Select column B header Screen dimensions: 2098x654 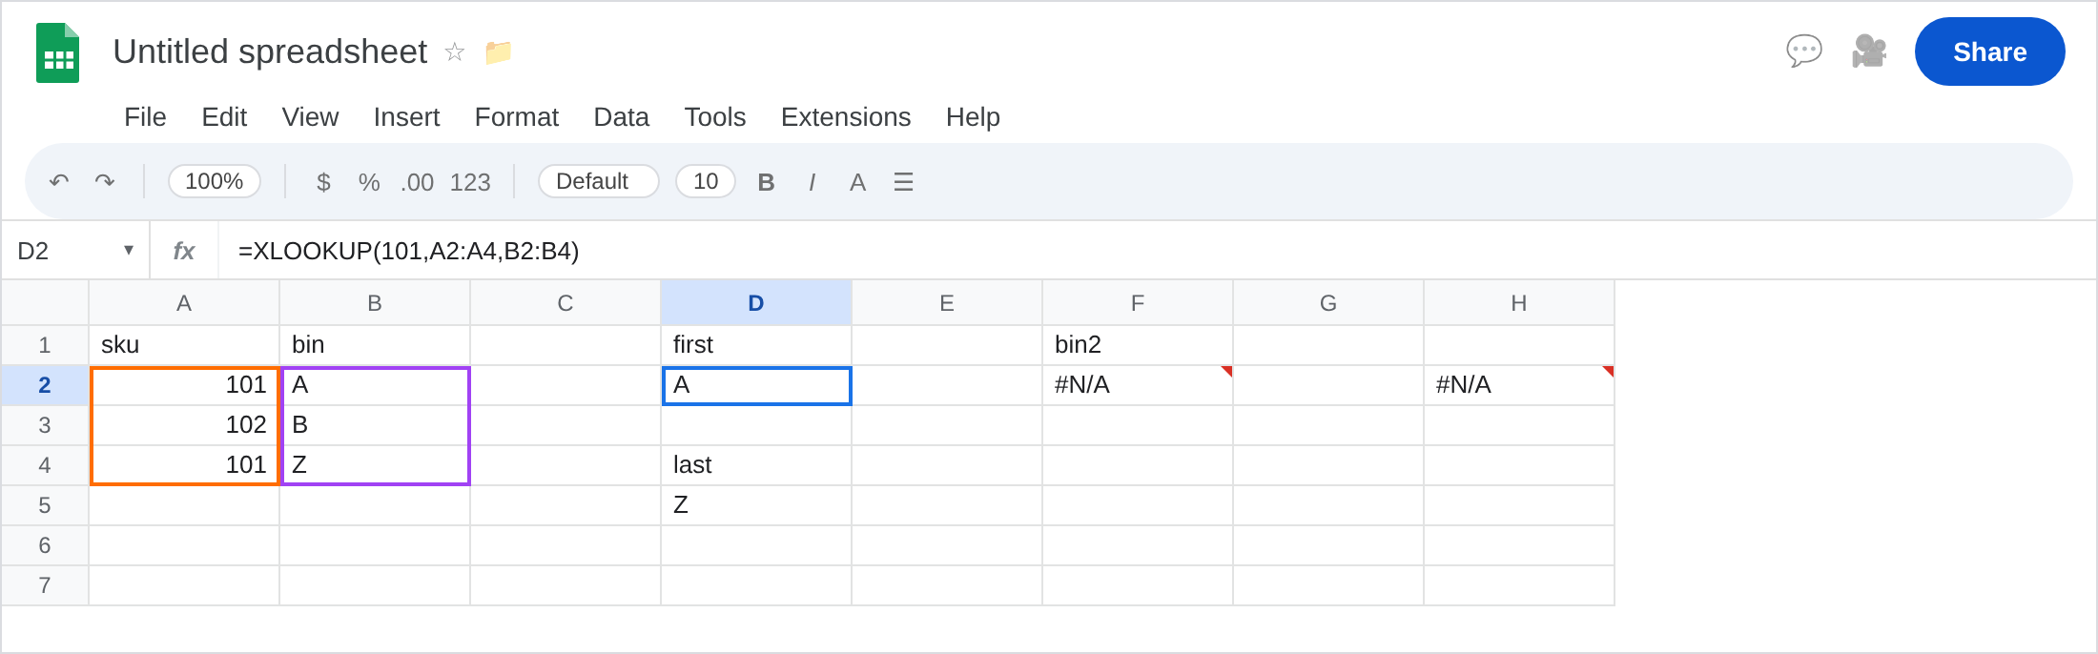pyautogui.click(x=375, y=303)
